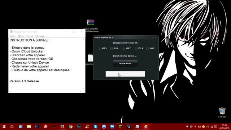Click the Unlock Device button
Screen dimensions: 231x130
click(125, 64)
